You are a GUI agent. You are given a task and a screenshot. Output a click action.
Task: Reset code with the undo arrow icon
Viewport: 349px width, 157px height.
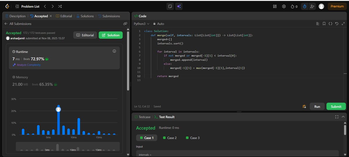coord(337,24)
